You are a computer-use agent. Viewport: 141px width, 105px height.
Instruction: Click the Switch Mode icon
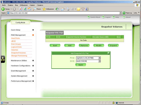click(x=89, y=17)
